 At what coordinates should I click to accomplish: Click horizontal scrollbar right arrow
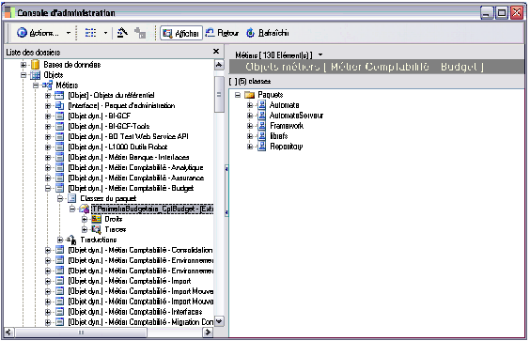pos(208,333)
